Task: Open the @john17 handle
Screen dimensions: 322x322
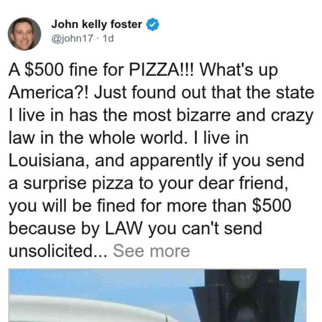Action: point(72,38)
